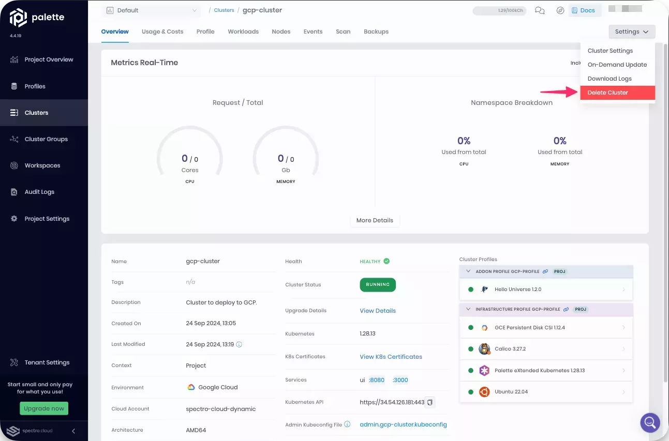The height and width of the screenshot is (441, 669).
Task: Open Project Overview from the sidebar
Action: 49,59
